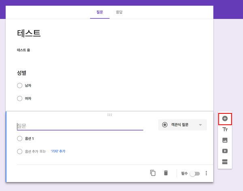Click the '기타' 추가 link
Screen dimensions: 243x191
58,151
